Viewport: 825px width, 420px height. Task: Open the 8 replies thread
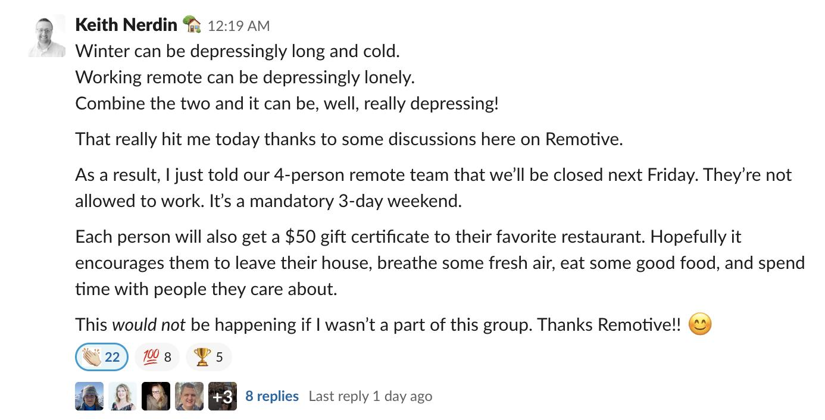point(272,396)
